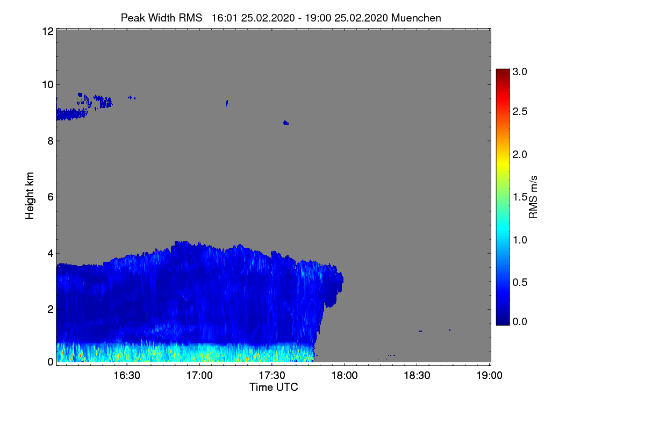Click the RMS color scale bar
The image size is (645, 430).
pyautogui.click(x=503, y=197)
